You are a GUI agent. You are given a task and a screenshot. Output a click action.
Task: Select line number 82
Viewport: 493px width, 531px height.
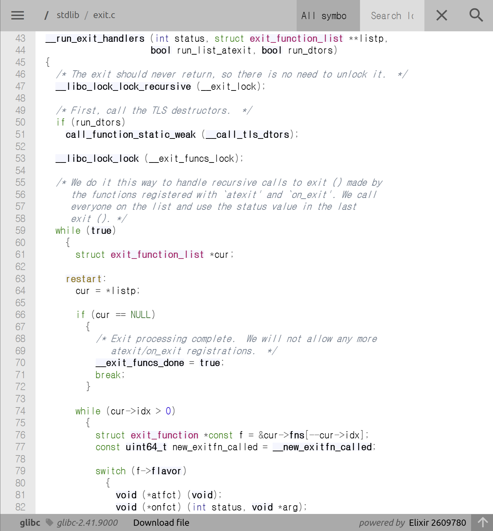pos(20,507)
